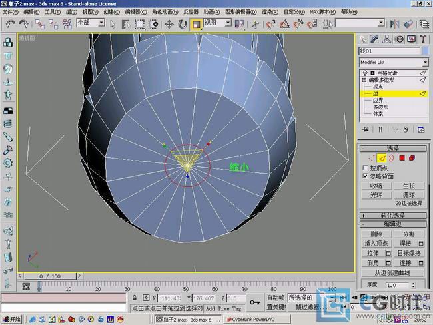The width and height of the screenshot is (433, 325).
Task: Activate the Select Object arrow tool
Action: tap(113, 24)
